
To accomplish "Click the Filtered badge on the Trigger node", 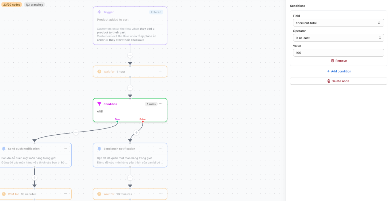I will 156,12.
